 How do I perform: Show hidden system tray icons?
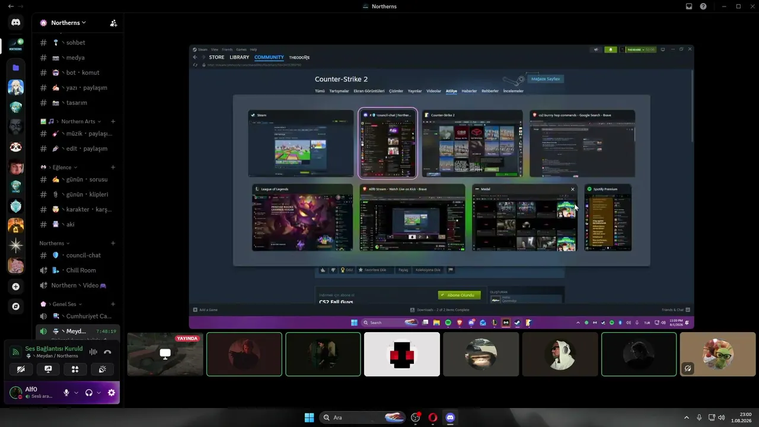[687, 418]
